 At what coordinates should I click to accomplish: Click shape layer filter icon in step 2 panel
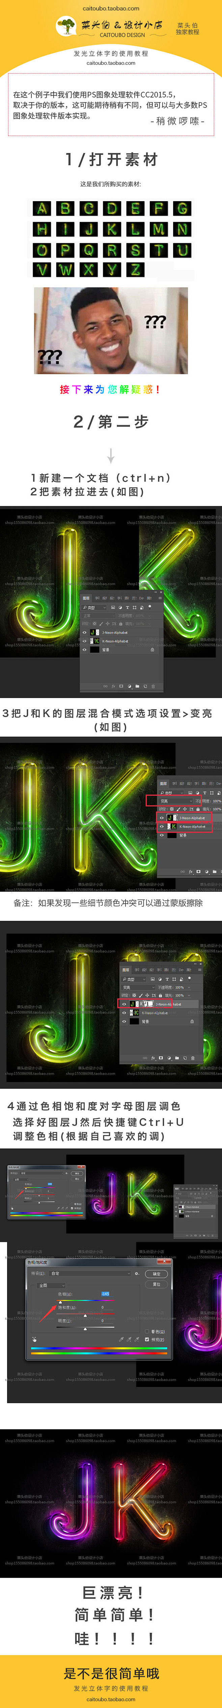pos(135,607)
